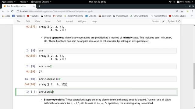Click the Wi-Fi status icon in system tray

coord(170,2)
